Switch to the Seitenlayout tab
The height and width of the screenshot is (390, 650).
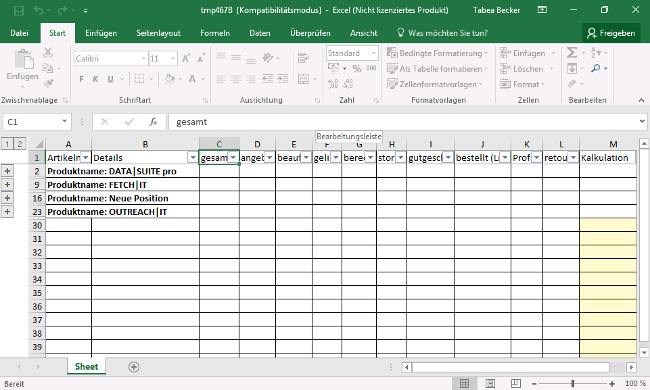point(158,33)
